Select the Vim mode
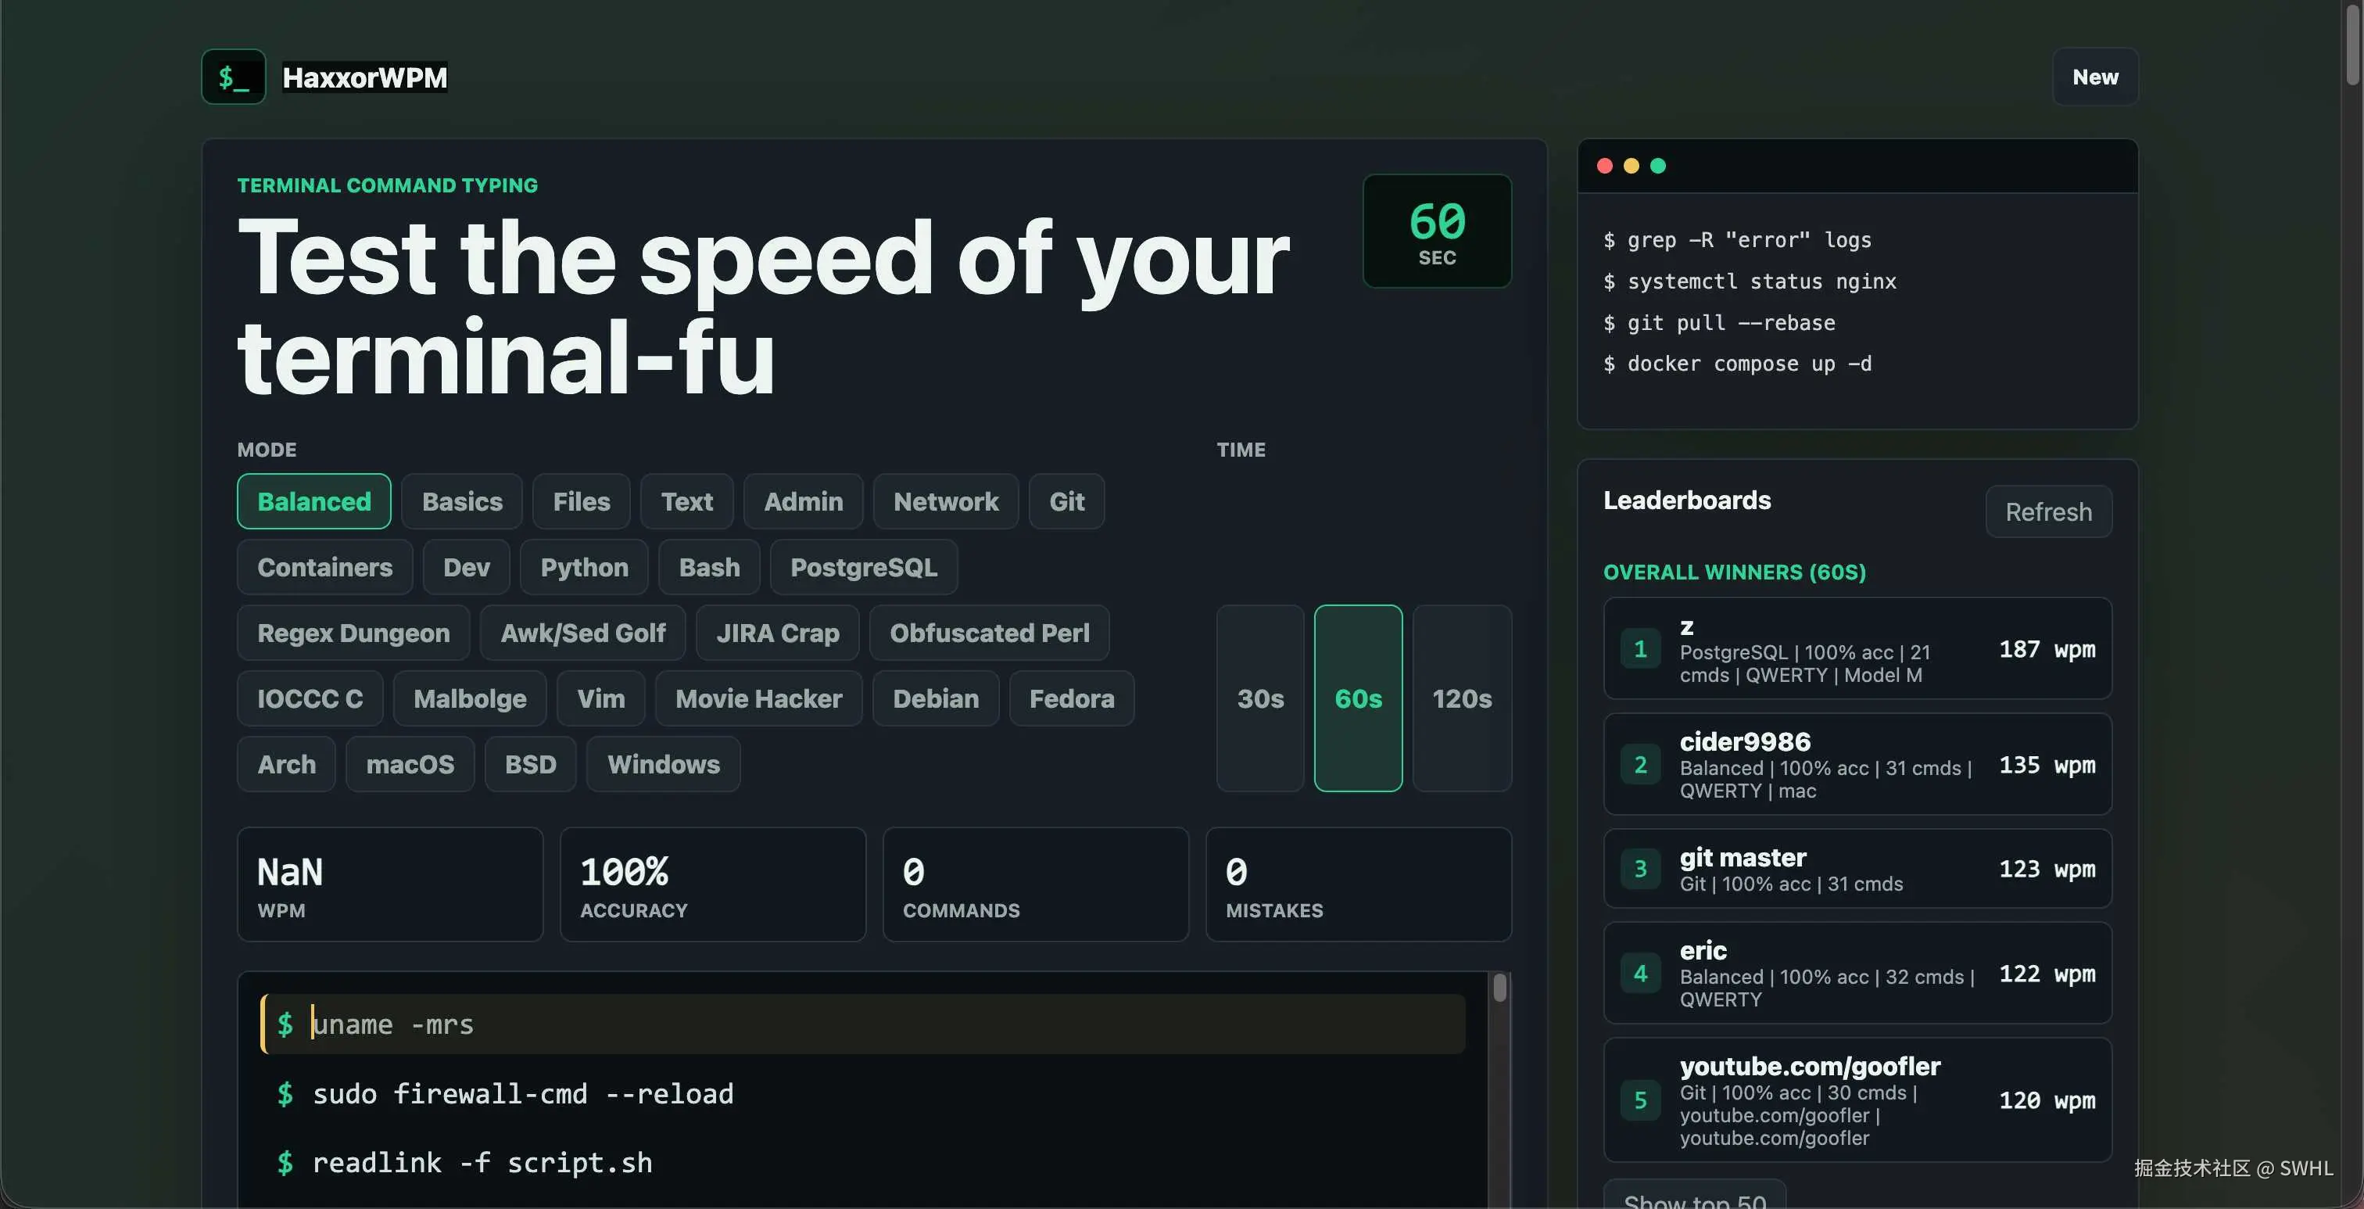Viewport: 2364px width, 1209px height. pyautogui.click(x=601, y=698)
